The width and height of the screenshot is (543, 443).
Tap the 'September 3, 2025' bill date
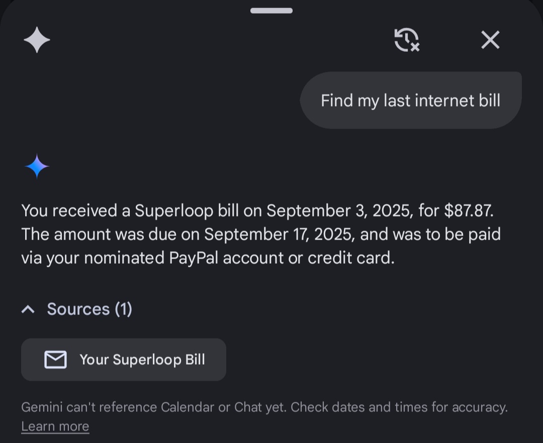point(340,211)
